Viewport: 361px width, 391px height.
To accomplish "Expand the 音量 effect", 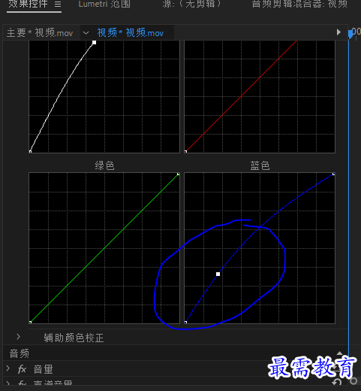I will [8, 368].
